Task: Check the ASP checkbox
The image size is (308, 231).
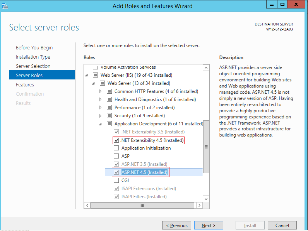Action: pos(116,156)
